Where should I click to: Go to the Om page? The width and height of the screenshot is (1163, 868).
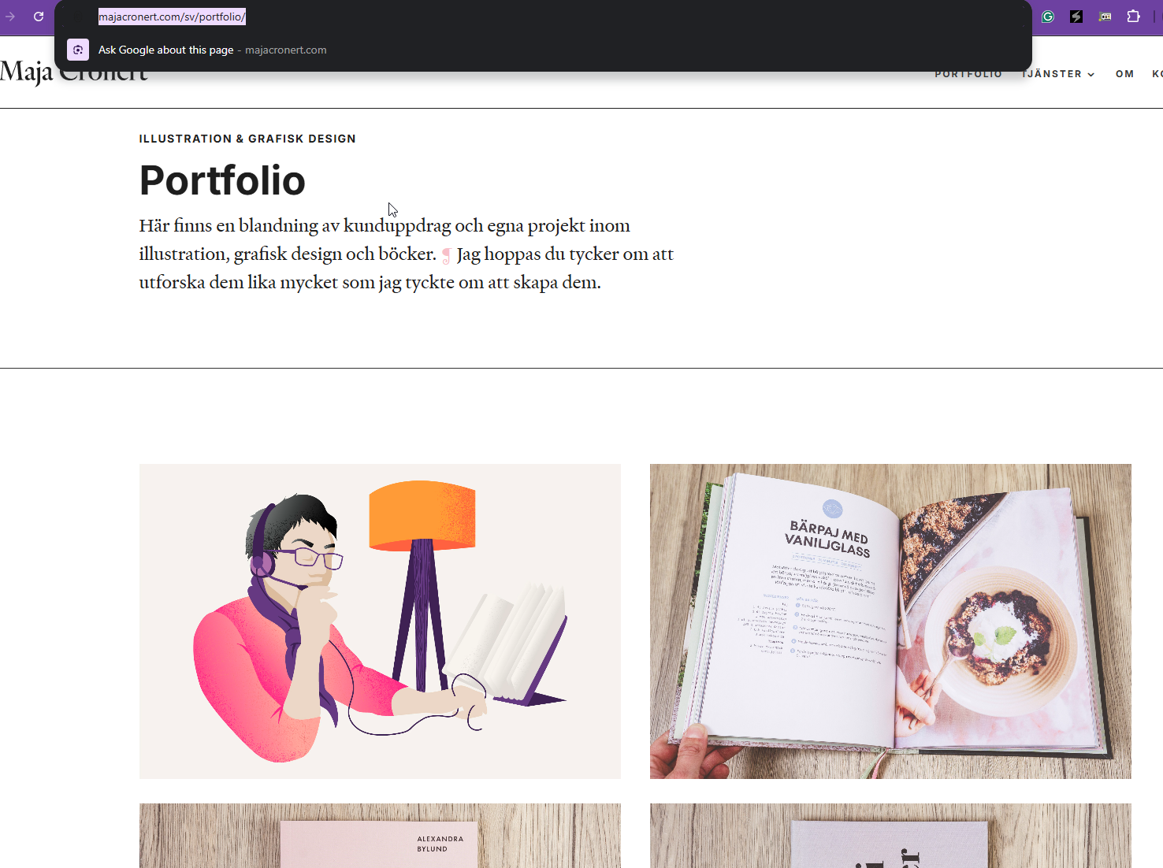coord(1125,74)
